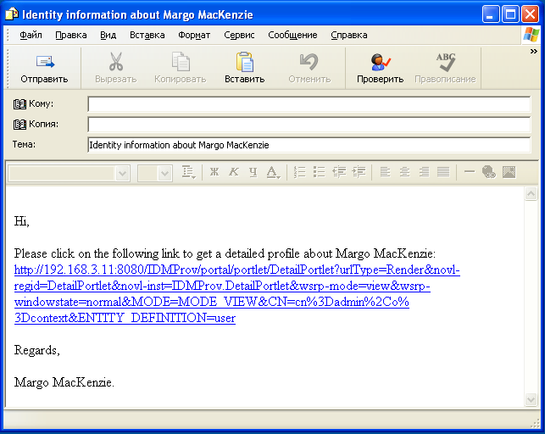Viewport: 545px width, 434px height.
Task: Toggle bold (Ж) formatting
Action: pos(214,172)
